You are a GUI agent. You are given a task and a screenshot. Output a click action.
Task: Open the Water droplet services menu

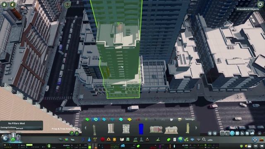pyautogui.click(x=89, y=139)
